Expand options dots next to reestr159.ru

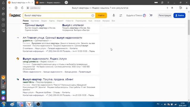click(54, 82)
